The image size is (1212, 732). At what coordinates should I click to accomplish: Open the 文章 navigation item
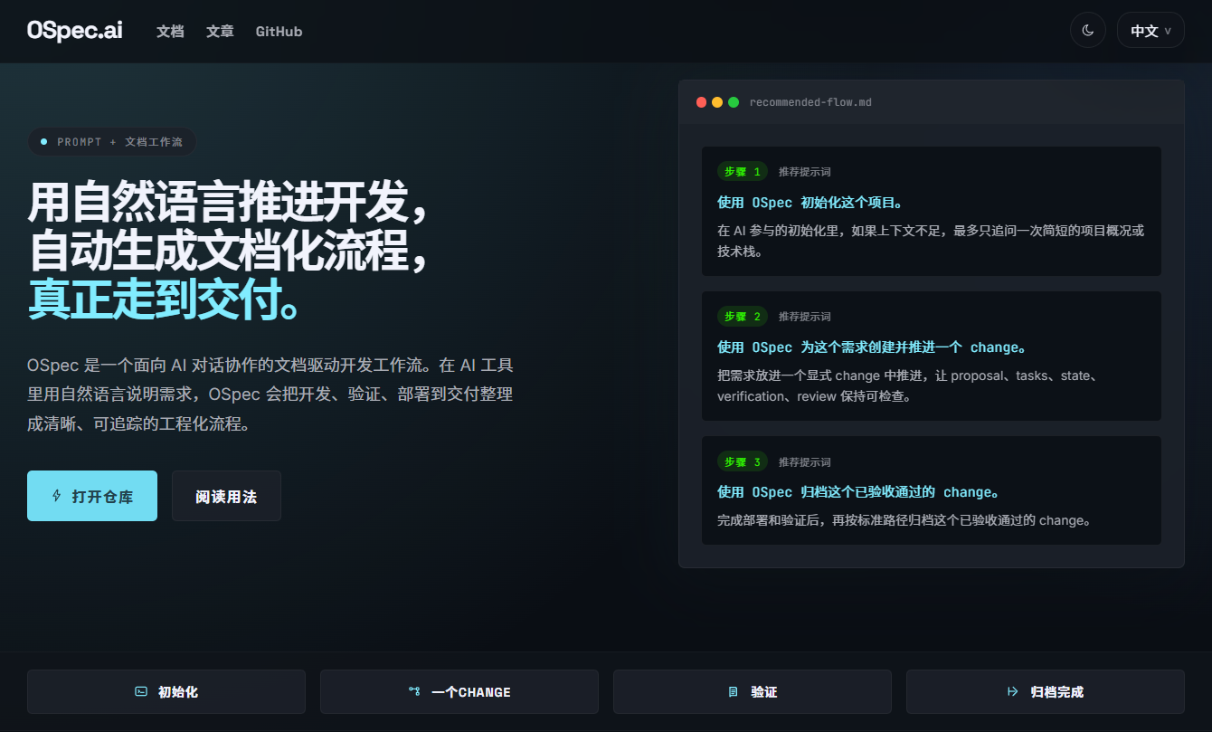tap(219, 31)
